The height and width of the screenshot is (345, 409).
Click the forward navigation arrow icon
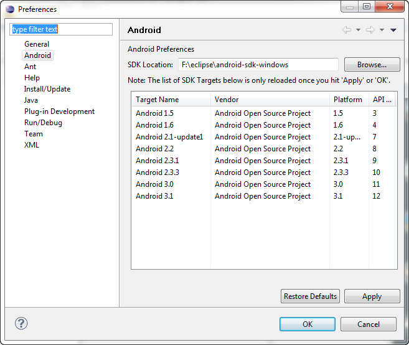(x=370, y=30)
